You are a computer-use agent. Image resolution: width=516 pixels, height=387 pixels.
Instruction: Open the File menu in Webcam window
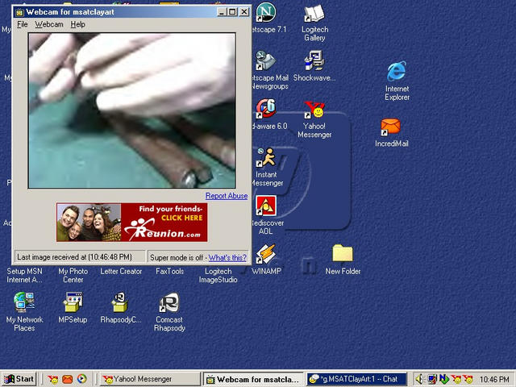(23, 24)
